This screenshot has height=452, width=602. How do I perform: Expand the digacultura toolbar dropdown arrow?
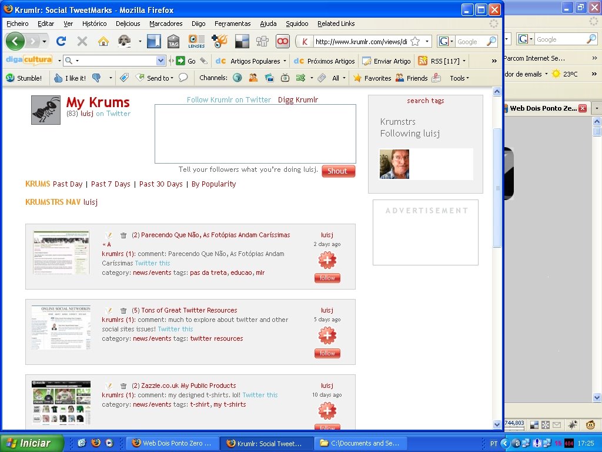coord(59,61)
